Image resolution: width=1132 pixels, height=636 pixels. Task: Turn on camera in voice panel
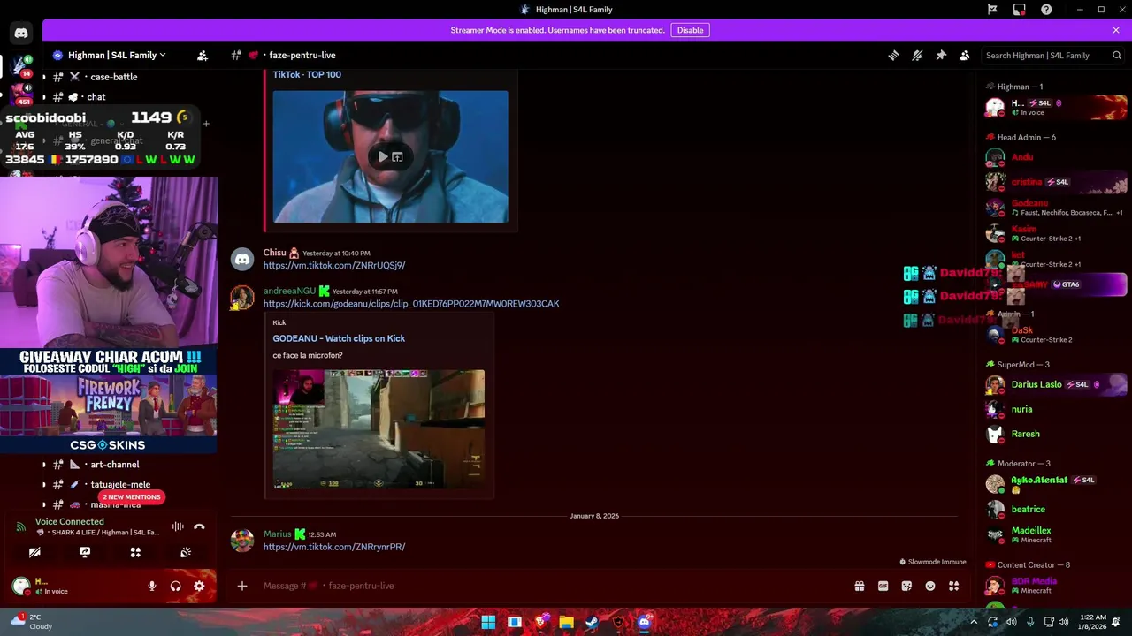34,552
